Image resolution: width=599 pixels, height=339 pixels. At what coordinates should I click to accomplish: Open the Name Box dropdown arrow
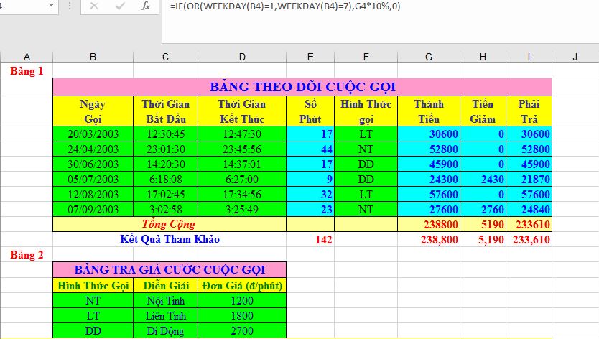point(51,6)
